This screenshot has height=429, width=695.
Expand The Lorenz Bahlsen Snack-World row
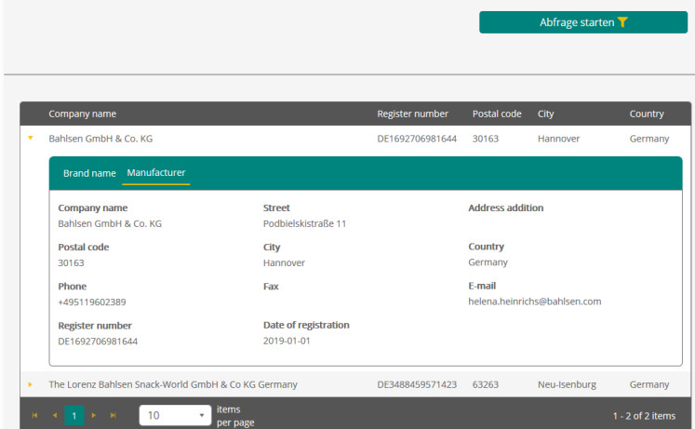pyautogui.click(x=30, y=384)
